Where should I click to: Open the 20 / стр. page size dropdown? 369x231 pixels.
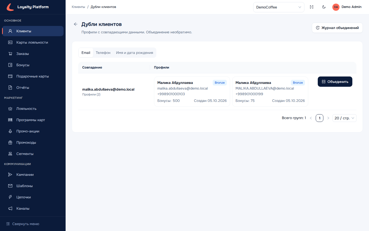pos(344,118)
